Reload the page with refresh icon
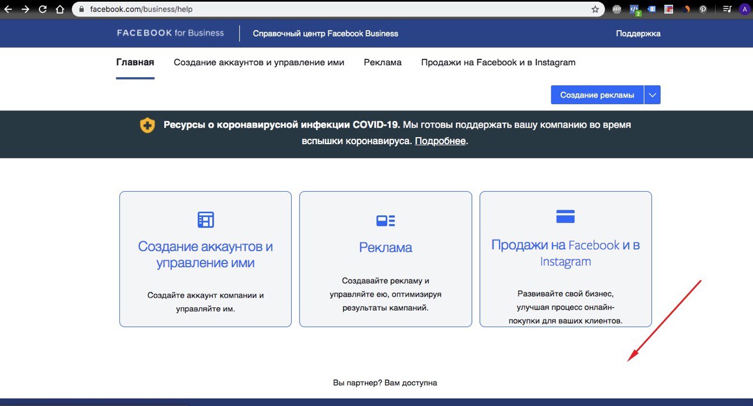Screen dimensions: 753x406 pos(42,9)
